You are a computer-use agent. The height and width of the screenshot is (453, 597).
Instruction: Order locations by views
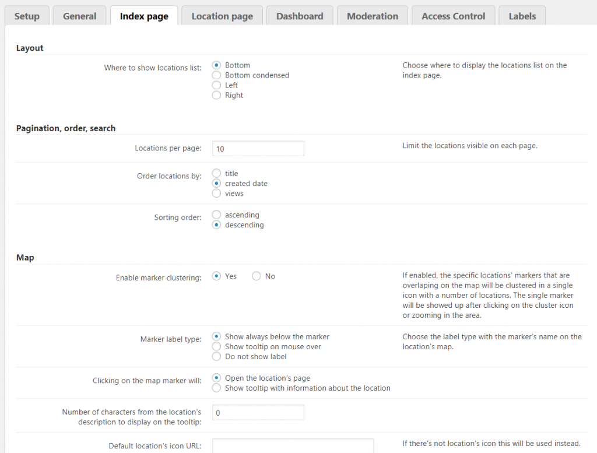click(216, 193)
